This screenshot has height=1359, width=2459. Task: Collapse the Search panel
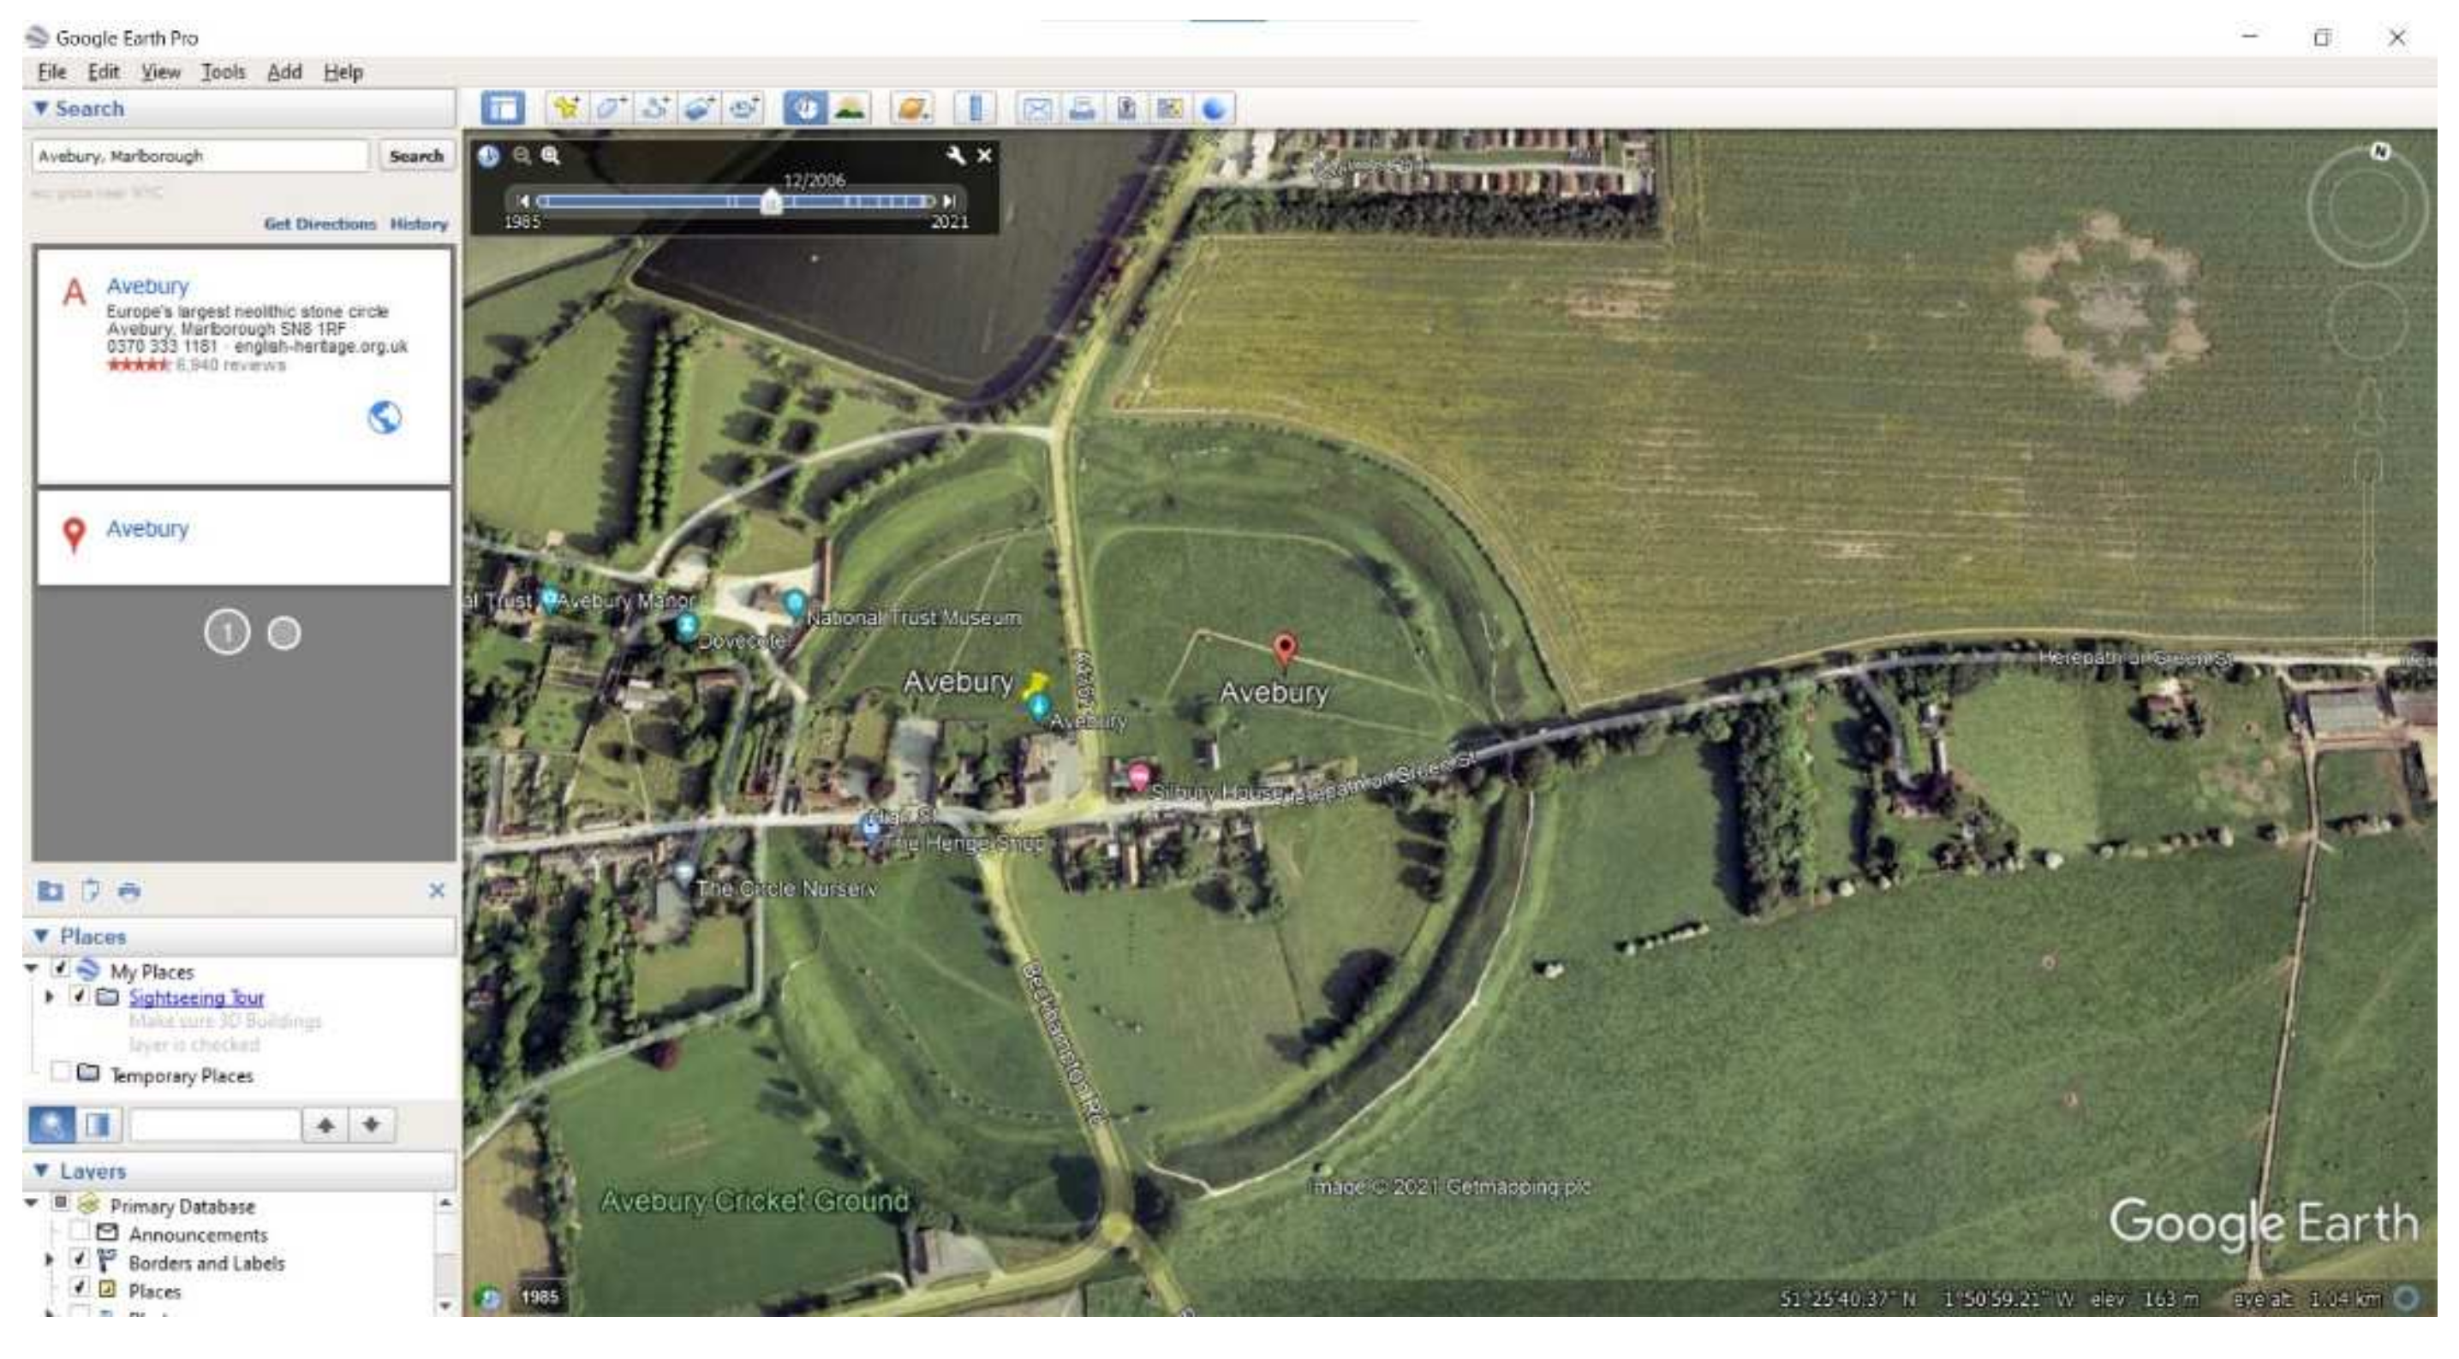pos(41,108)
